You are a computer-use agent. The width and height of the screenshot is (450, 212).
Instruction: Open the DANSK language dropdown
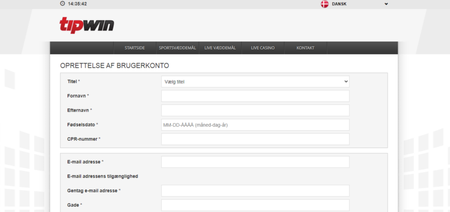point(354,4)
